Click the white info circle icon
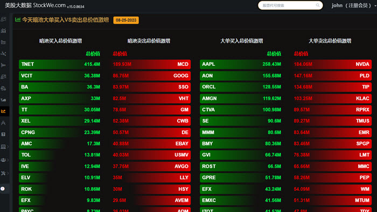Screen dimensions: 377x212 coord(3,189)
